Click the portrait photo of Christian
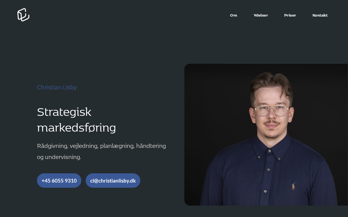This screenshot has width=348, height=217. [266, 135]
